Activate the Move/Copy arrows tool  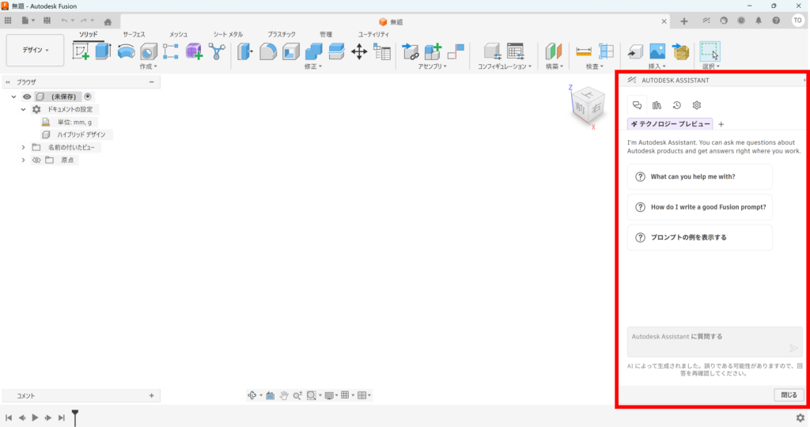(358, 51)
